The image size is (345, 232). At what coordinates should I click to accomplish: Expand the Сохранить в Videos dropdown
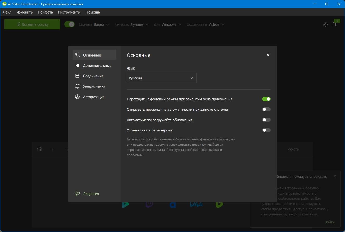pos(205,24)
